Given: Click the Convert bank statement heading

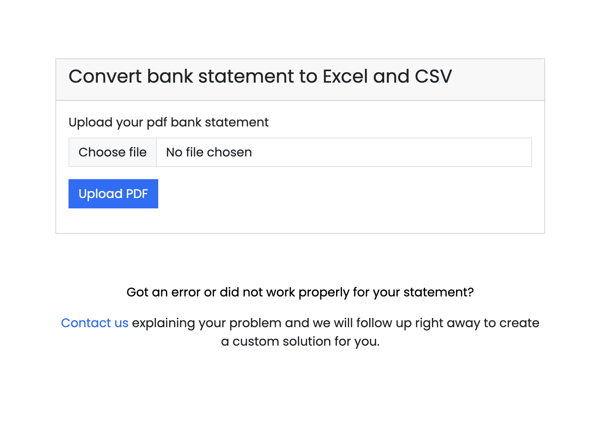Looking at the screenshot, I should click(x=261, y=77).
